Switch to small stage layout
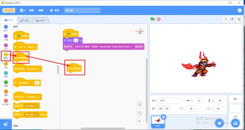Viewport: 245px width, 130px height. coord(225,20)
